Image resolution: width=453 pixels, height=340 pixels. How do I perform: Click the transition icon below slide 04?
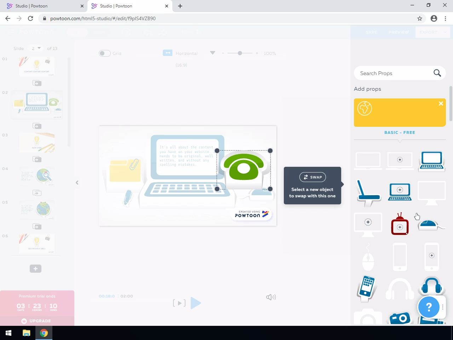point(37,193)
